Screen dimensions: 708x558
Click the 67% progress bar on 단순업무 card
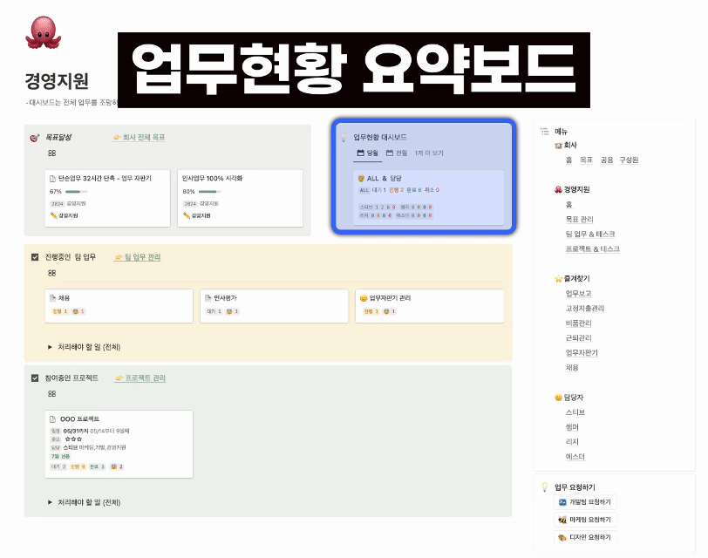(77, 192)
